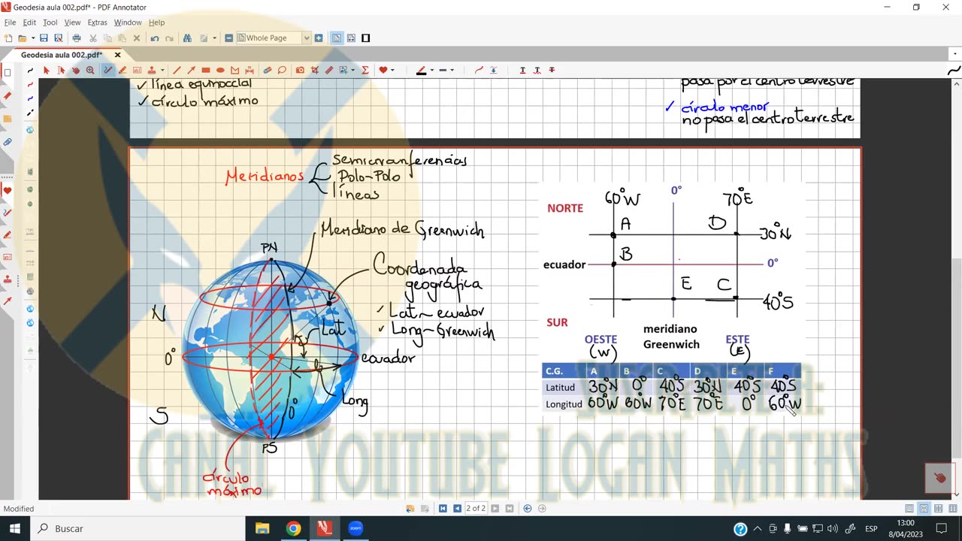Expand the Stamp tool dropdown arrow
Viewport: 962px width, 541px height.
coord(162,70)
